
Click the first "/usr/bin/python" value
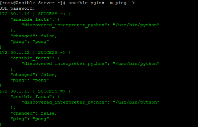(136, 25)
